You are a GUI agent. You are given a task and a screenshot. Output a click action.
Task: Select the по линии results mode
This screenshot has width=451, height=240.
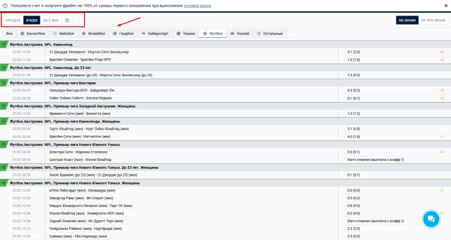407,20
